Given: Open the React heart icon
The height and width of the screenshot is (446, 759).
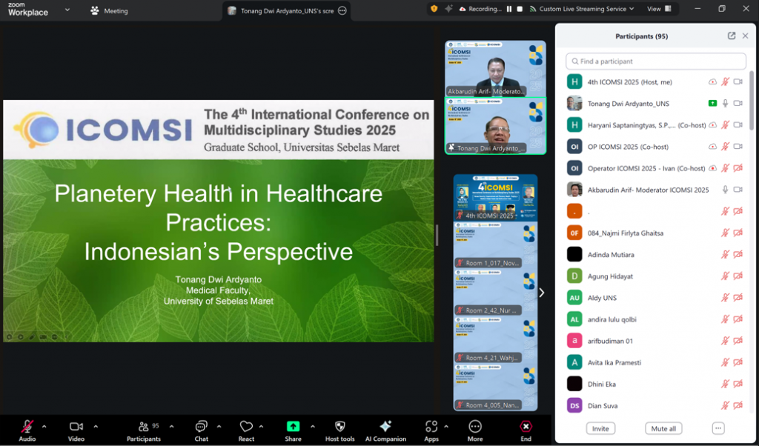Looking at the screenshot, I should 246,427.
